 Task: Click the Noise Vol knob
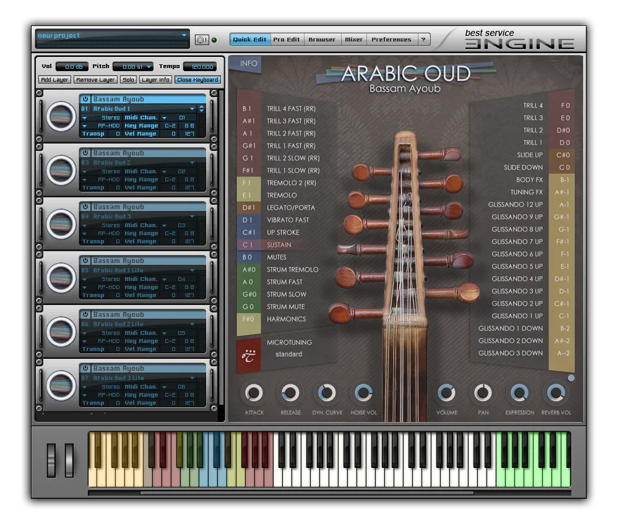click(x=363, y=393)
